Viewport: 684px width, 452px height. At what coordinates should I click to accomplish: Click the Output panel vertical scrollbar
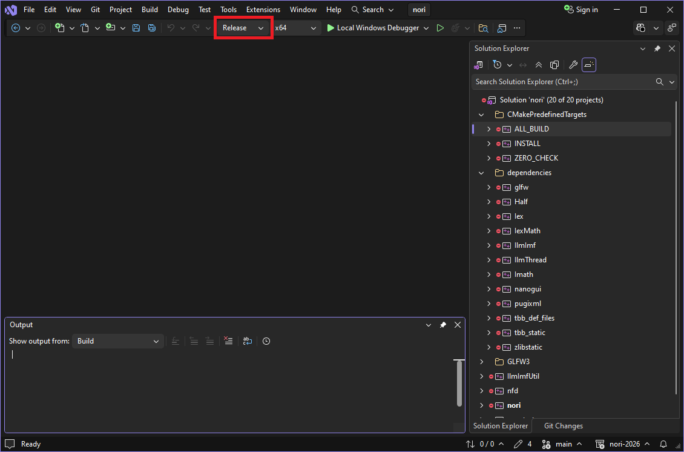point(459,383)
